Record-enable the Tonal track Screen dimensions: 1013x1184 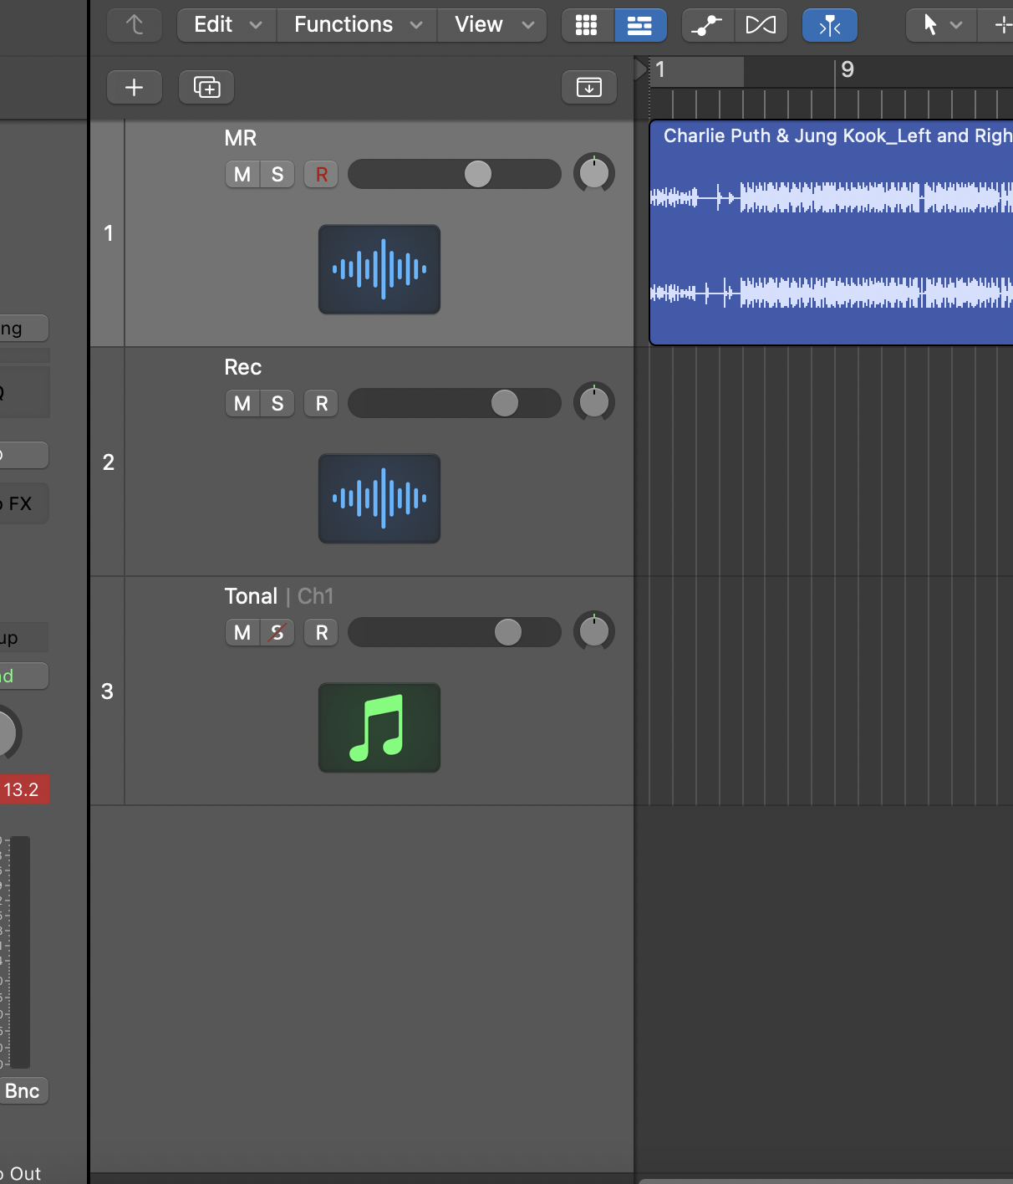tap(321, 633)
